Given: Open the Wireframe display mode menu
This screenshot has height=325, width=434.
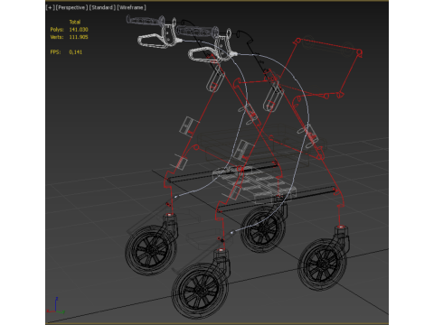Looking at the screenshot, I should coord(131,7).
